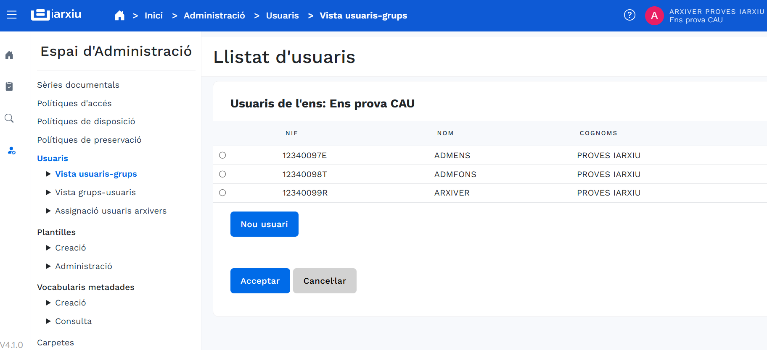Open Polítiques de preservació
767x350 pixels.
pos(89,140)
